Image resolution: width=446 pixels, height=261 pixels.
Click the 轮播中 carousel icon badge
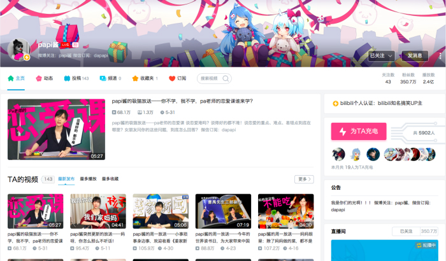coord(426,245)
